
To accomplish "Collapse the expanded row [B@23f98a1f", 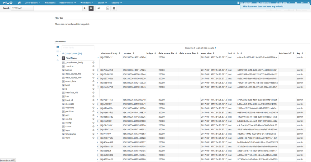I will click(98, 57).
